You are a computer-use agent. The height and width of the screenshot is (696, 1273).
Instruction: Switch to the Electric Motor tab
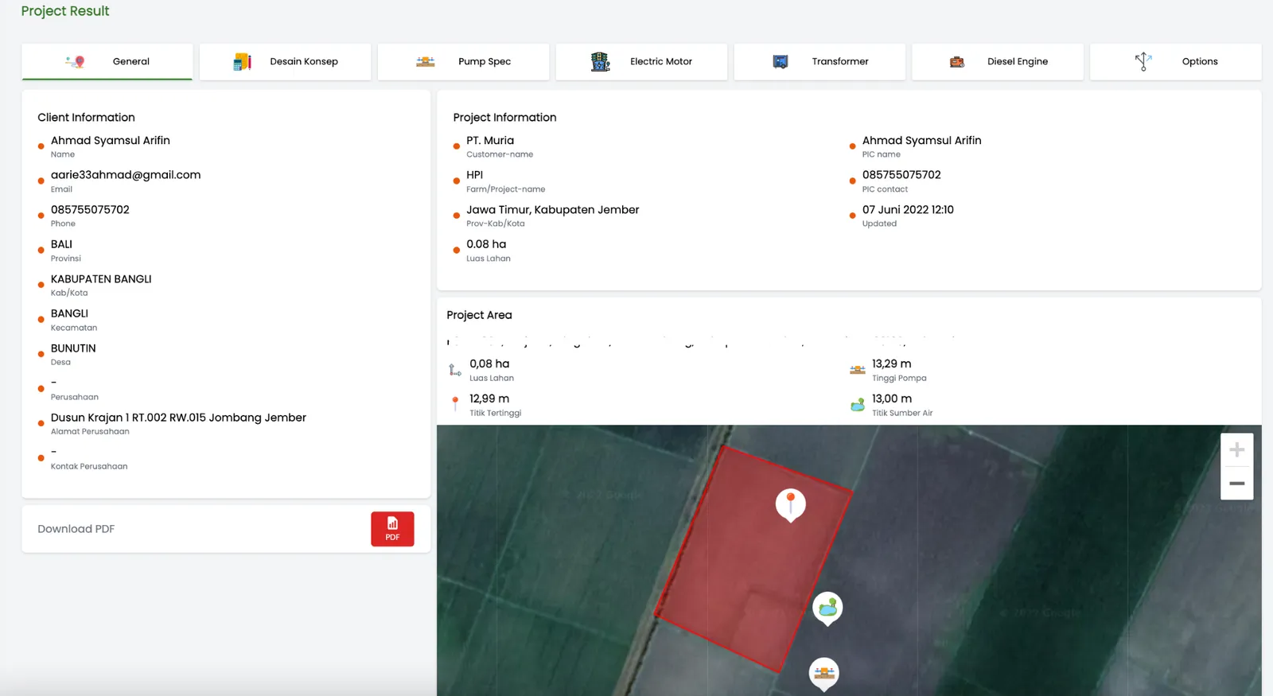coord(641,61)
